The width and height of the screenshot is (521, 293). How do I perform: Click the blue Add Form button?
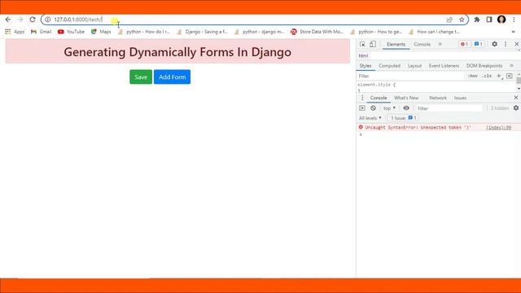pyautogui.click(x=172, y=77)
